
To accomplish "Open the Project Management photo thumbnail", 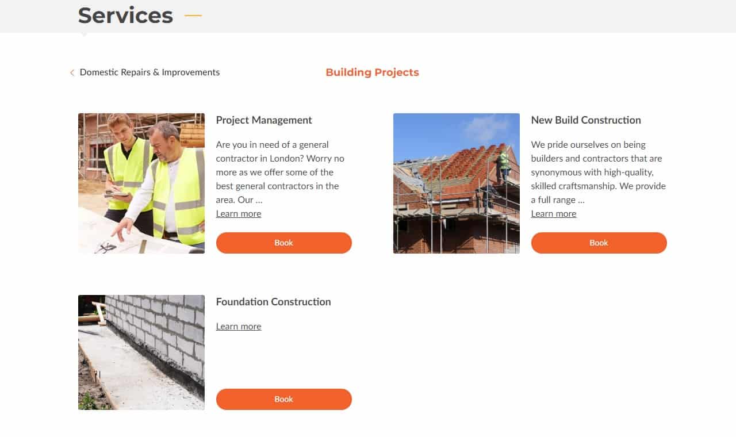I will coord(141,183).
